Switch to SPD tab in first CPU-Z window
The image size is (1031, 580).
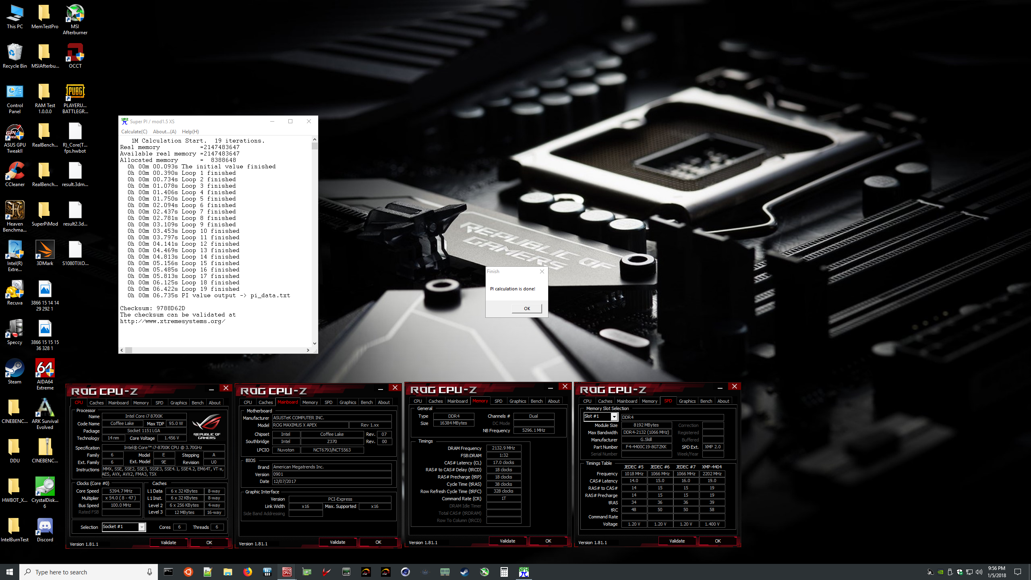(159, 403)
